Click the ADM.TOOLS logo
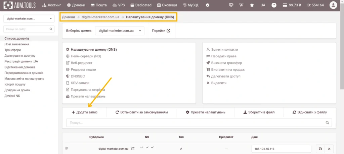The width and height of the screenshot is (344, 154). tap(19, 5)
